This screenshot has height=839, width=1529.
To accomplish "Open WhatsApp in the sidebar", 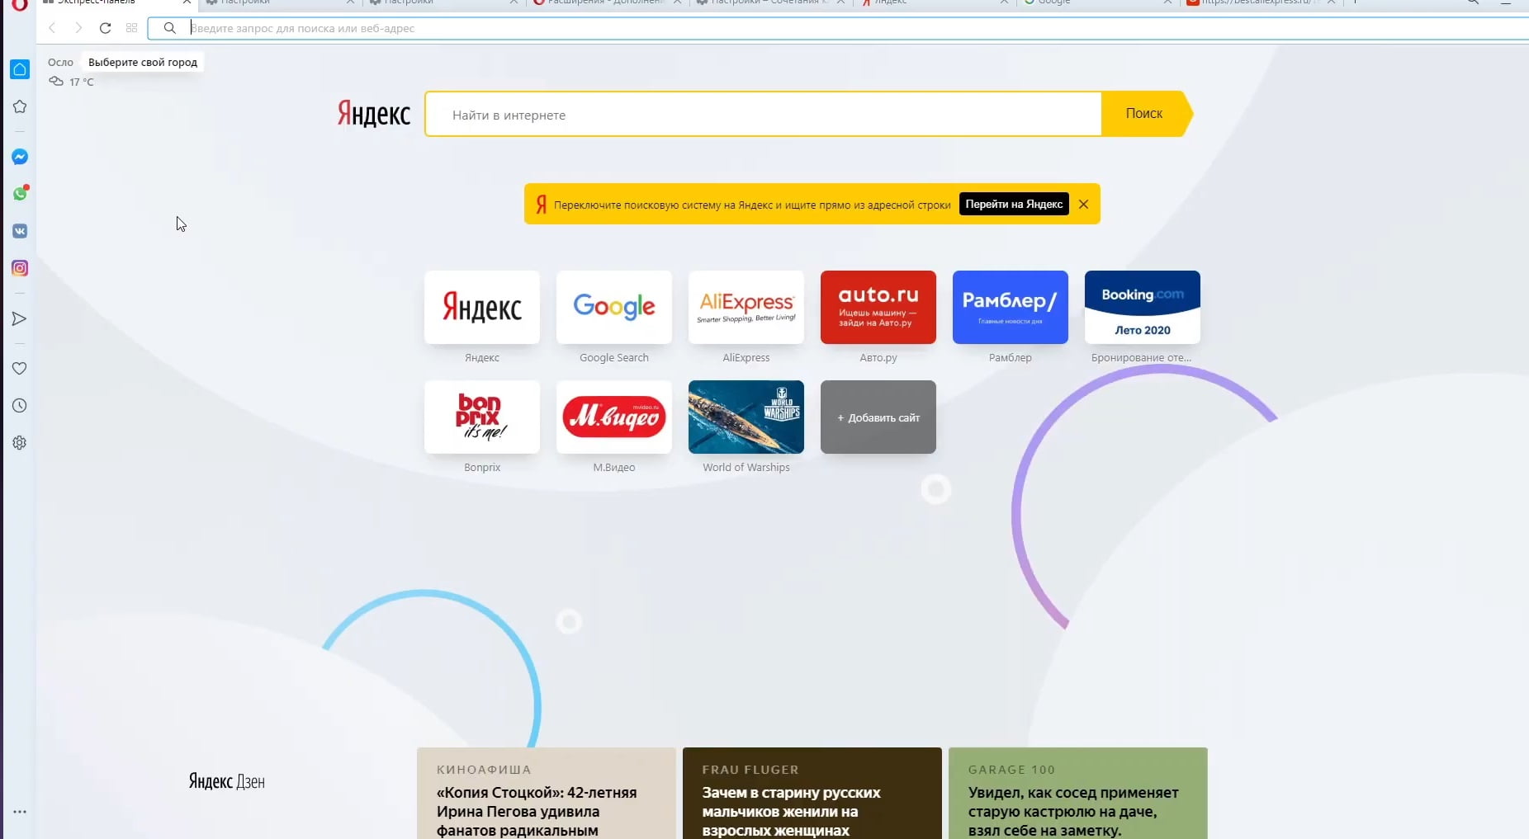I will tap(20, 194).
